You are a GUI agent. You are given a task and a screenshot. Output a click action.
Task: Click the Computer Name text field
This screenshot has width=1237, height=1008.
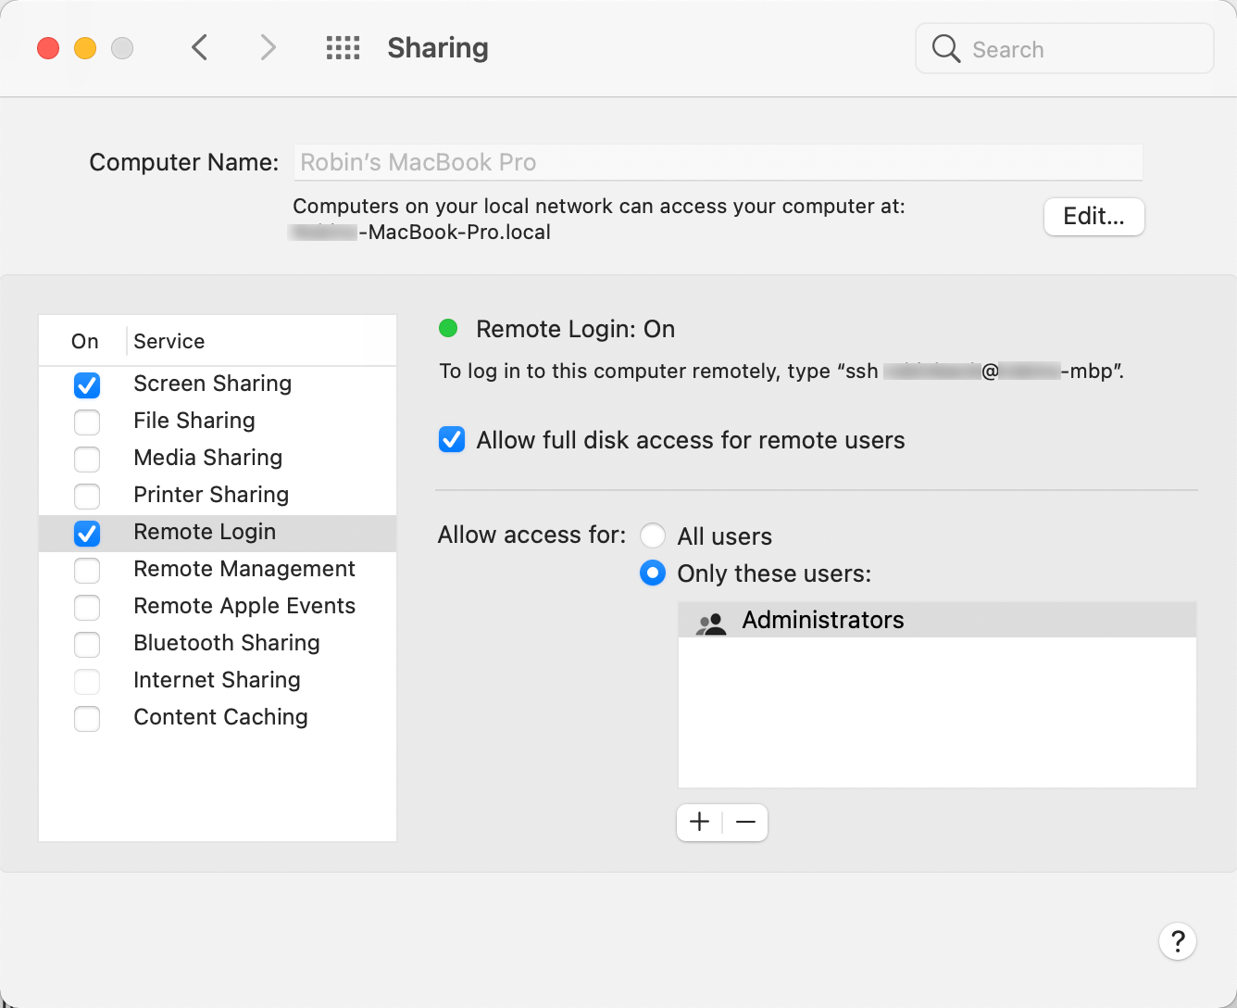[718, 162]
